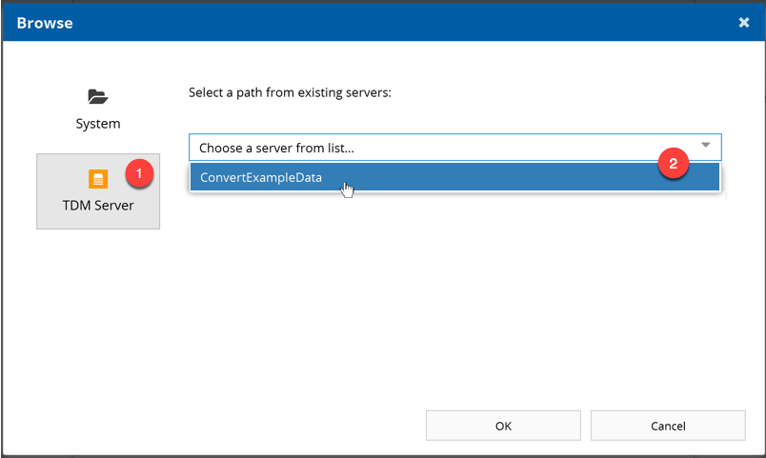Click the orange TDM Server icon
Viewport: 766px width, 458px height.
(x=98, y=178)
